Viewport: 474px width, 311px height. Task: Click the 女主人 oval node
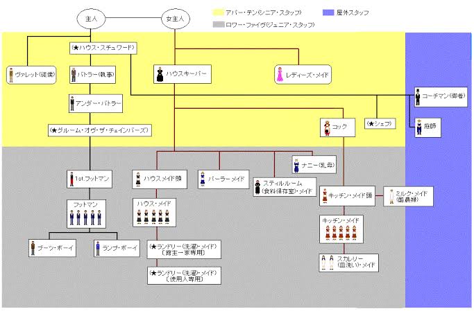[x=175, y=19]
